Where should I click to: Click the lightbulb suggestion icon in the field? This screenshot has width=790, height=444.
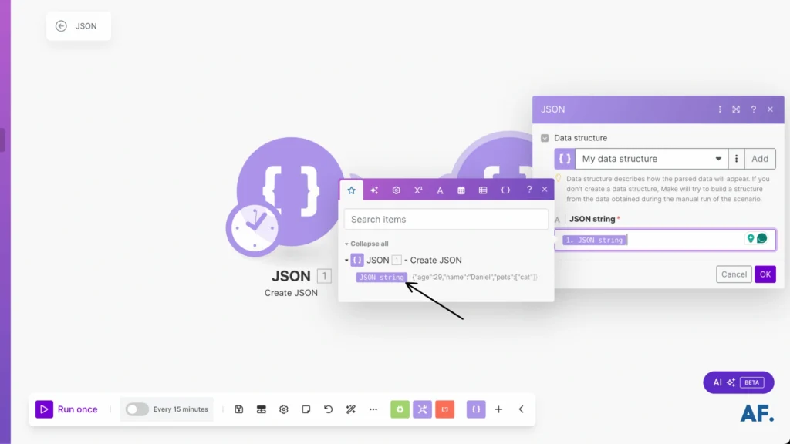751,238
